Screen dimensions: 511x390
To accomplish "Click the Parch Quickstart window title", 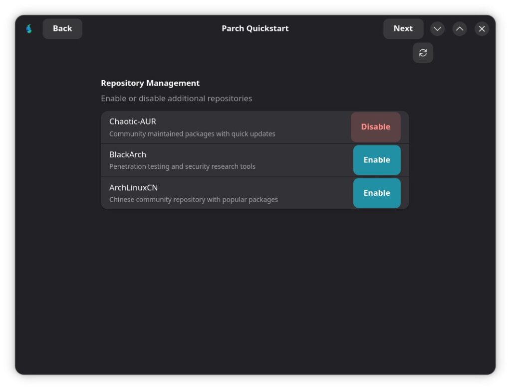I will point(255,29).
